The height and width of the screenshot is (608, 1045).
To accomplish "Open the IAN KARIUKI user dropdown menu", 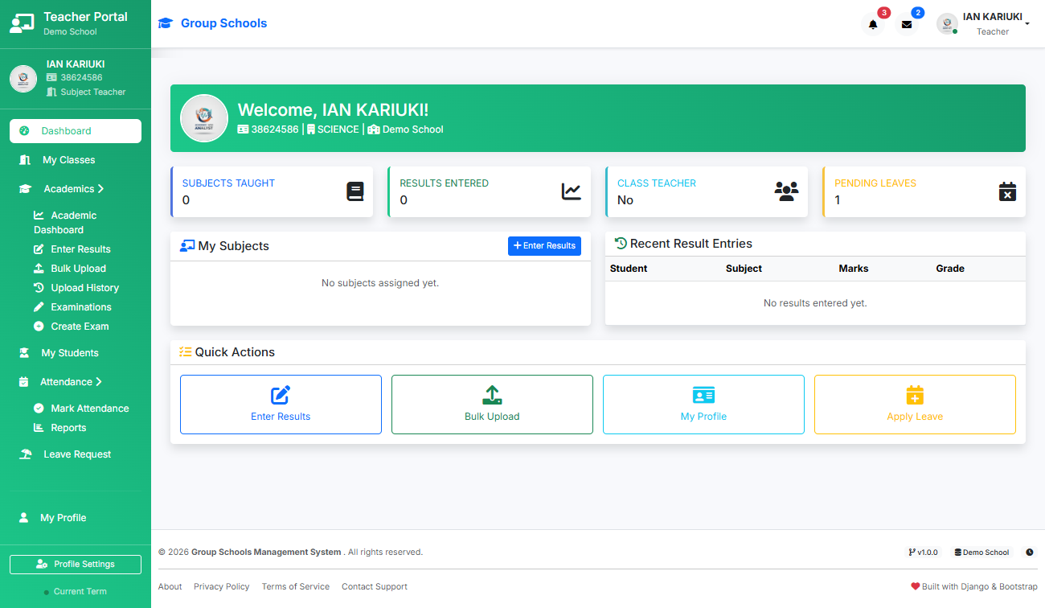I will (x=984, y=24).
